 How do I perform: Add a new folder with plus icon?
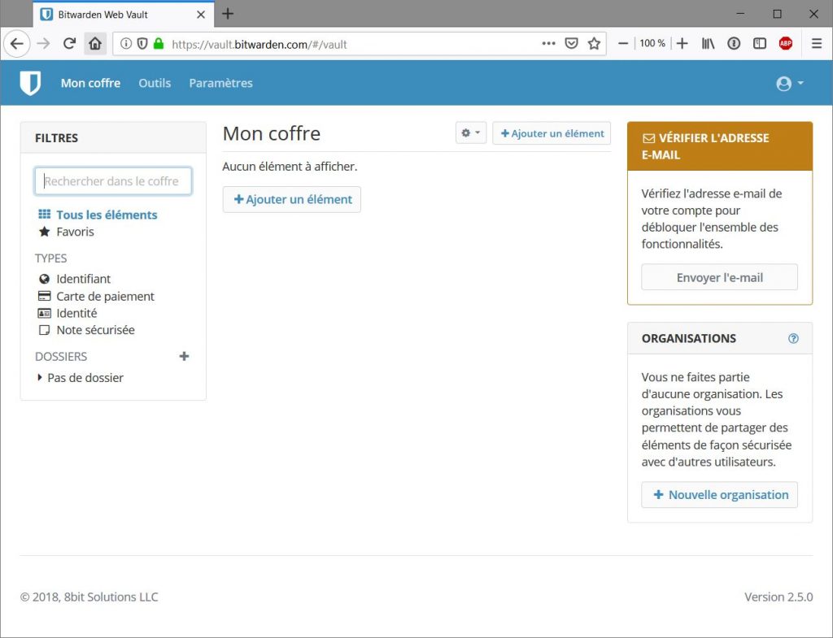point(184,356)
